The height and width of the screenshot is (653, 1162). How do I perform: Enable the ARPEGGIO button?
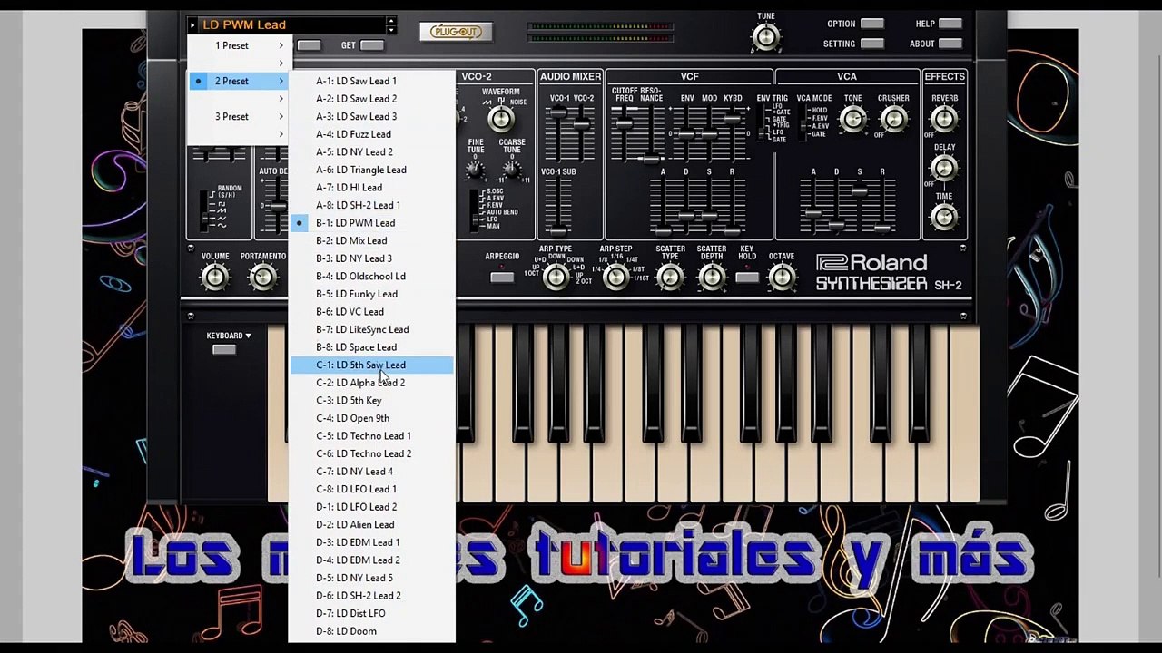point(502,277)
